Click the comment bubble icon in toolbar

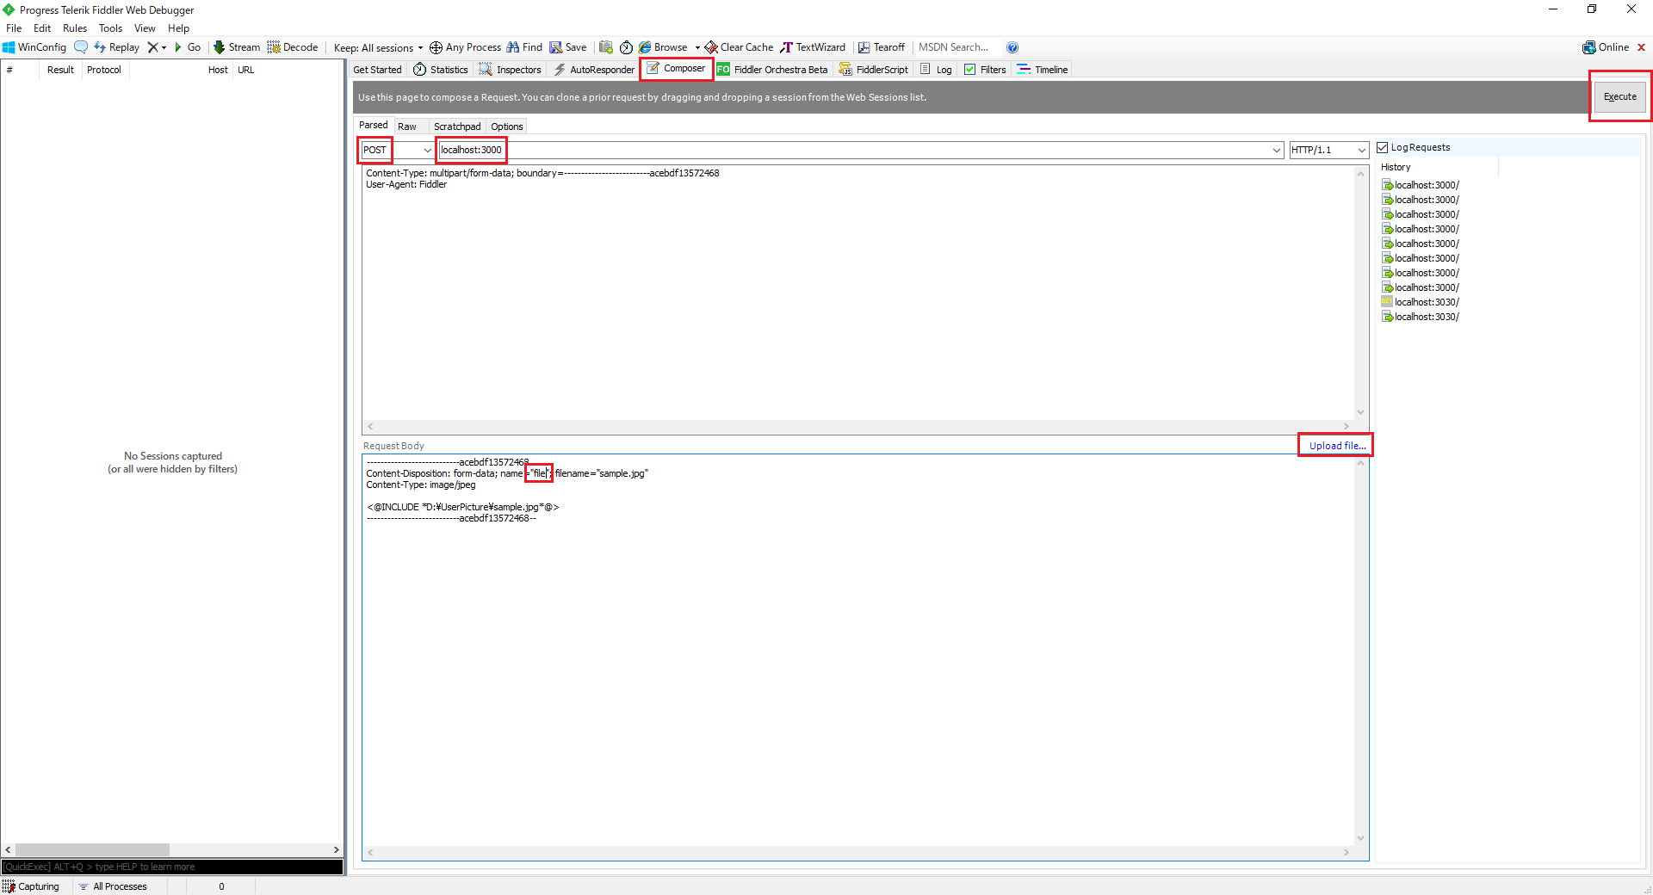81,47
